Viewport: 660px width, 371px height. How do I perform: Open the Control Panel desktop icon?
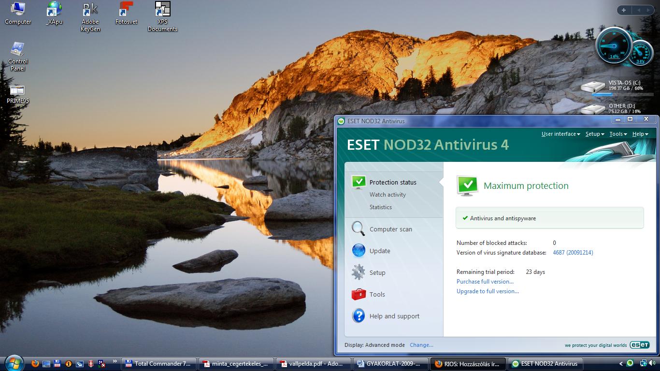(18, 56)
